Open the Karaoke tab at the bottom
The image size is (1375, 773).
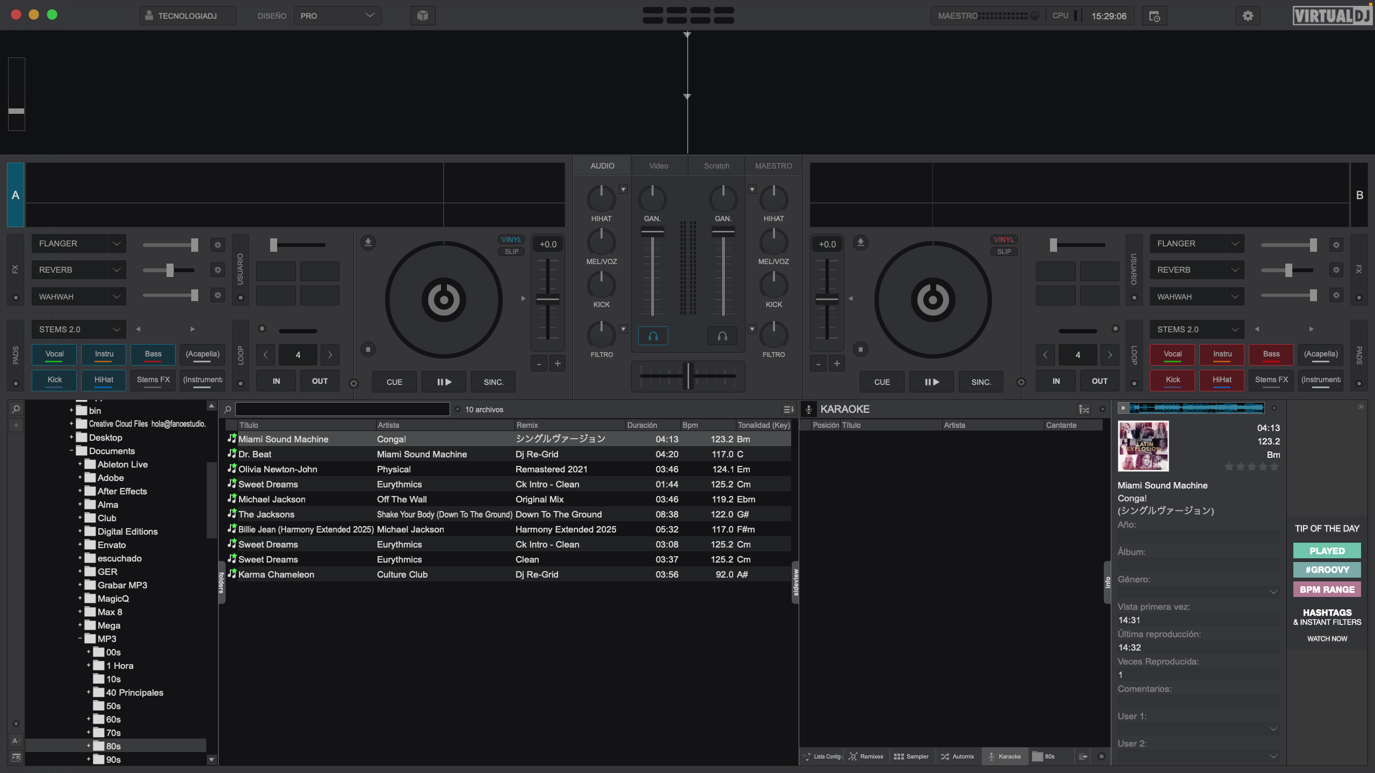[x=1005, y=756]
